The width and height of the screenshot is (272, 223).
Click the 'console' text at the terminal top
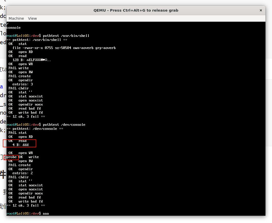pos(14,28)
